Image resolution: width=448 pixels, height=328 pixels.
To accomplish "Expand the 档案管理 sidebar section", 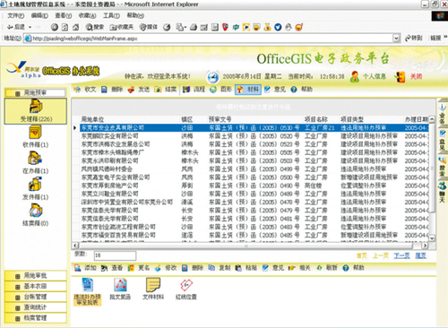I will pyautogui.click(x=36, y=318).
